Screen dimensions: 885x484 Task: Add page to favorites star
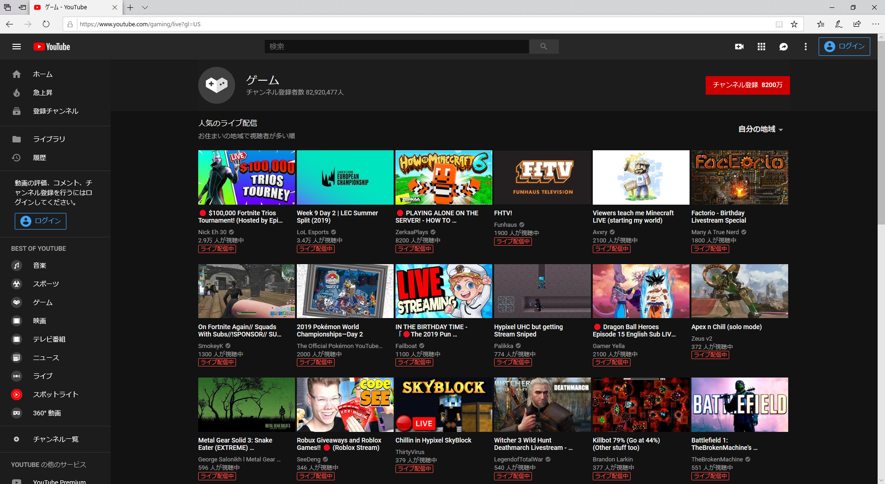click(x=794, y=24)
